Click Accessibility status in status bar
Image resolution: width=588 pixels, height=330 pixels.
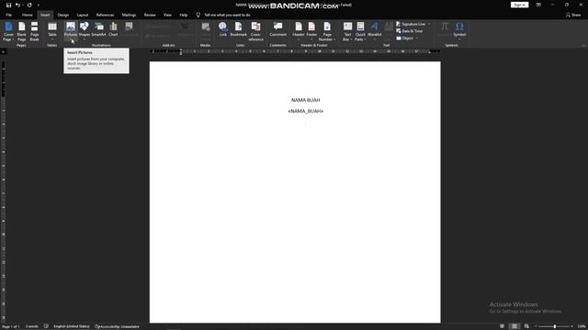[x=117, y=326]
